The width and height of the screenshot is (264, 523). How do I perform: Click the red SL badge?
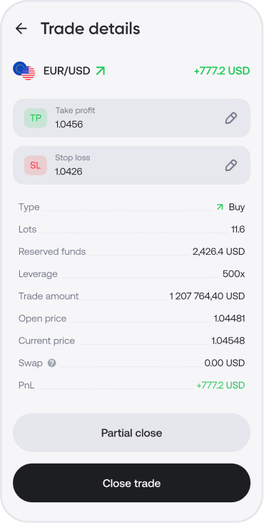coord(36,165)
